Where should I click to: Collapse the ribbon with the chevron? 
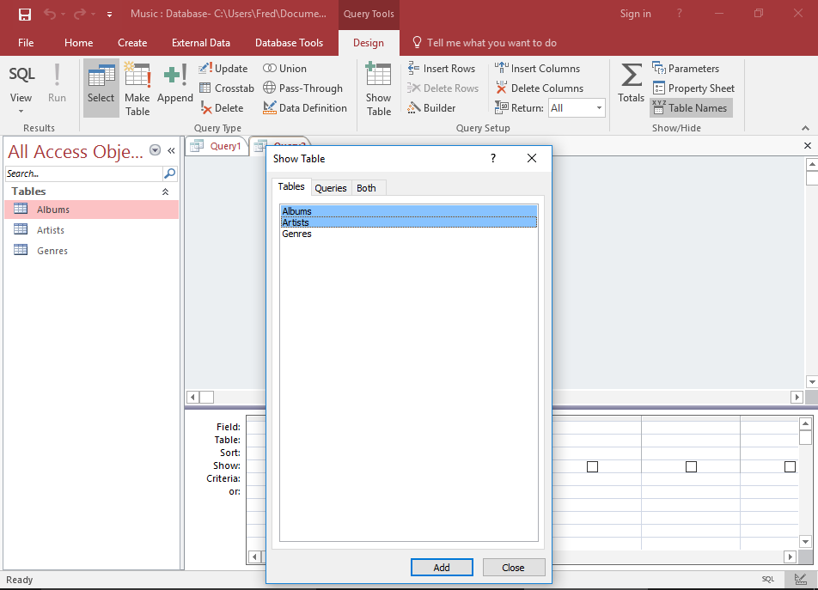click(805, 128)
